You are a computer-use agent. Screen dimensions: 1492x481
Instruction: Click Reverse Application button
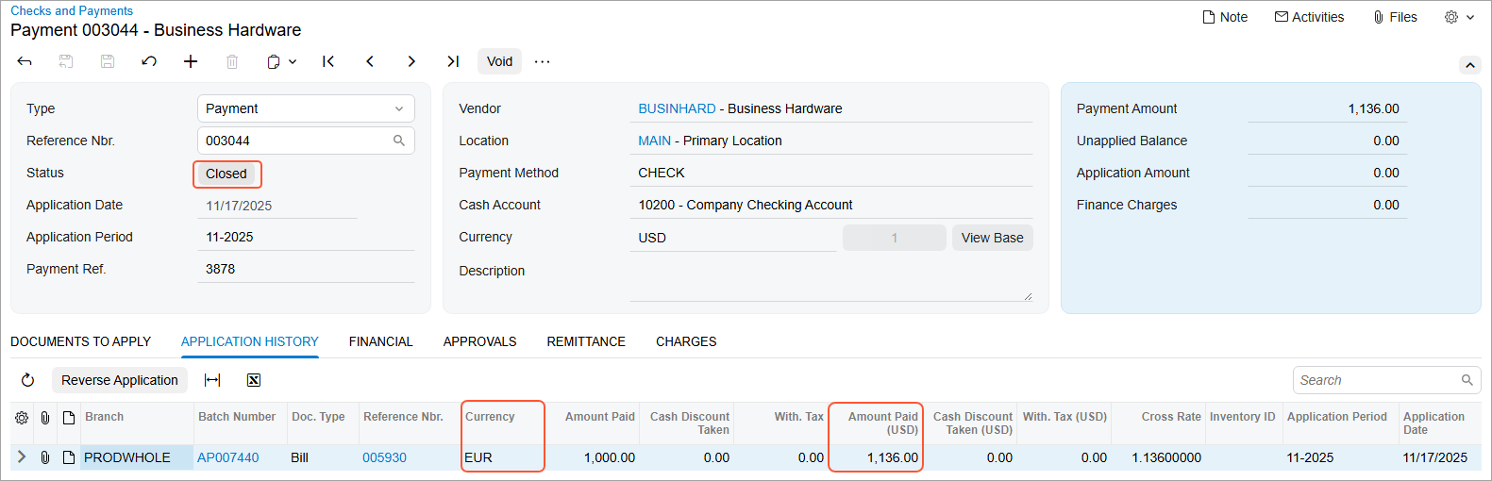coord(120,380)
